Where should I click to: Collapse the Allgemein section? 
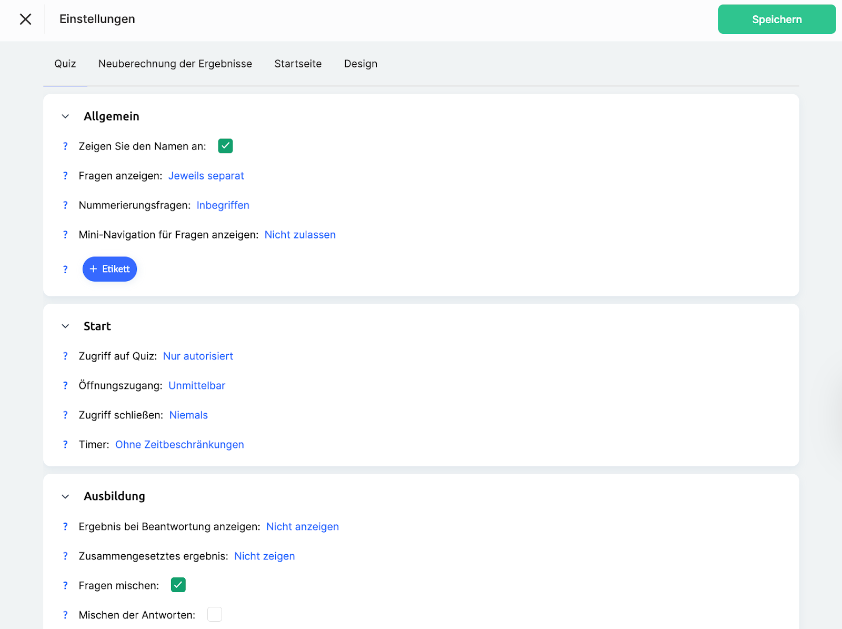(x=65, y=116)
